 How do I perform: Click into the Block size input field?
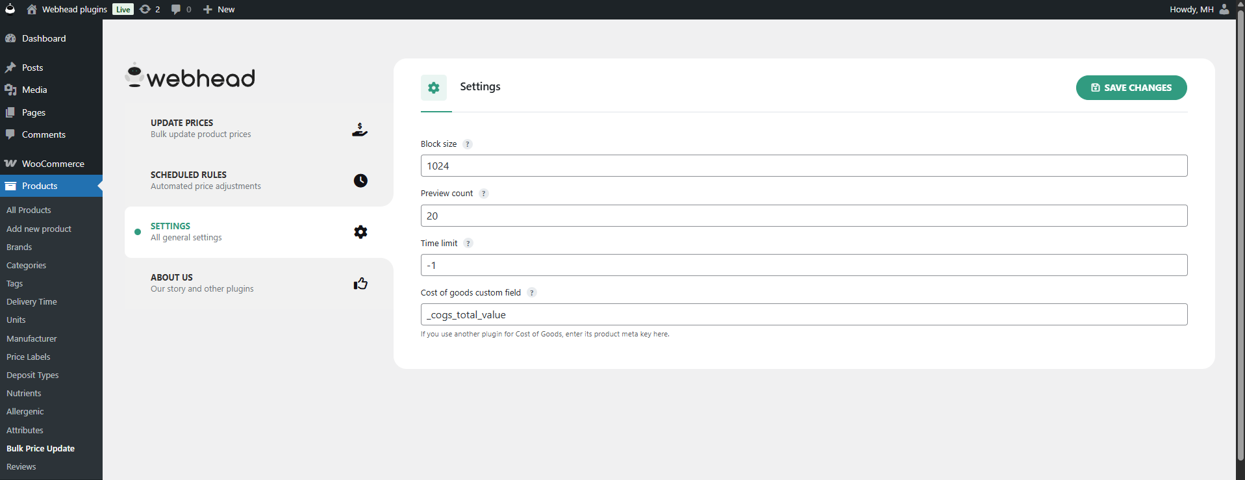[x=803, y=166]
